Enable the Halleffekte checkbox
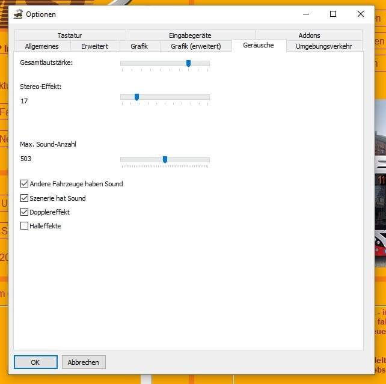The image size is (386, 384). point(25,226)
